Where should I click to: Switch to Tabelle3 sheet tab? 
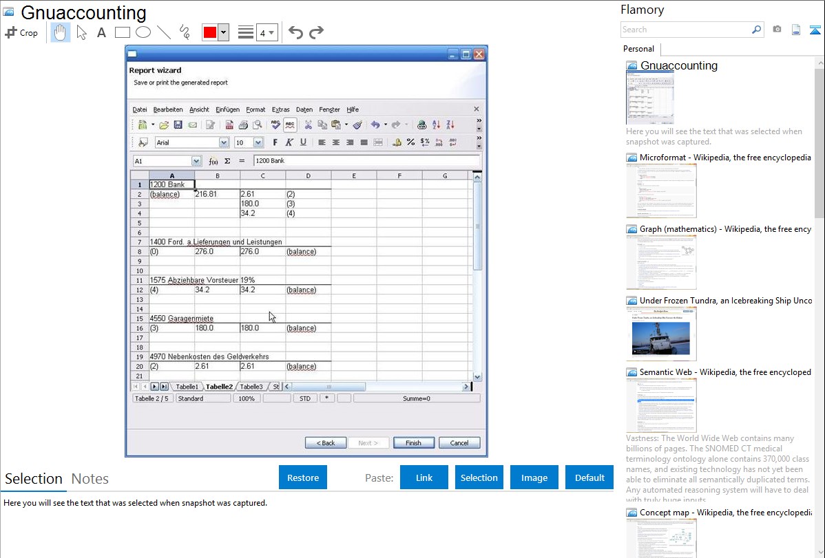[251, 387]
